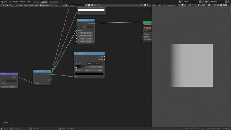The image size is (231, 130).
Task: Open the Object shader type dropdown
Action: pyautogui.click(x=12, y=5)
